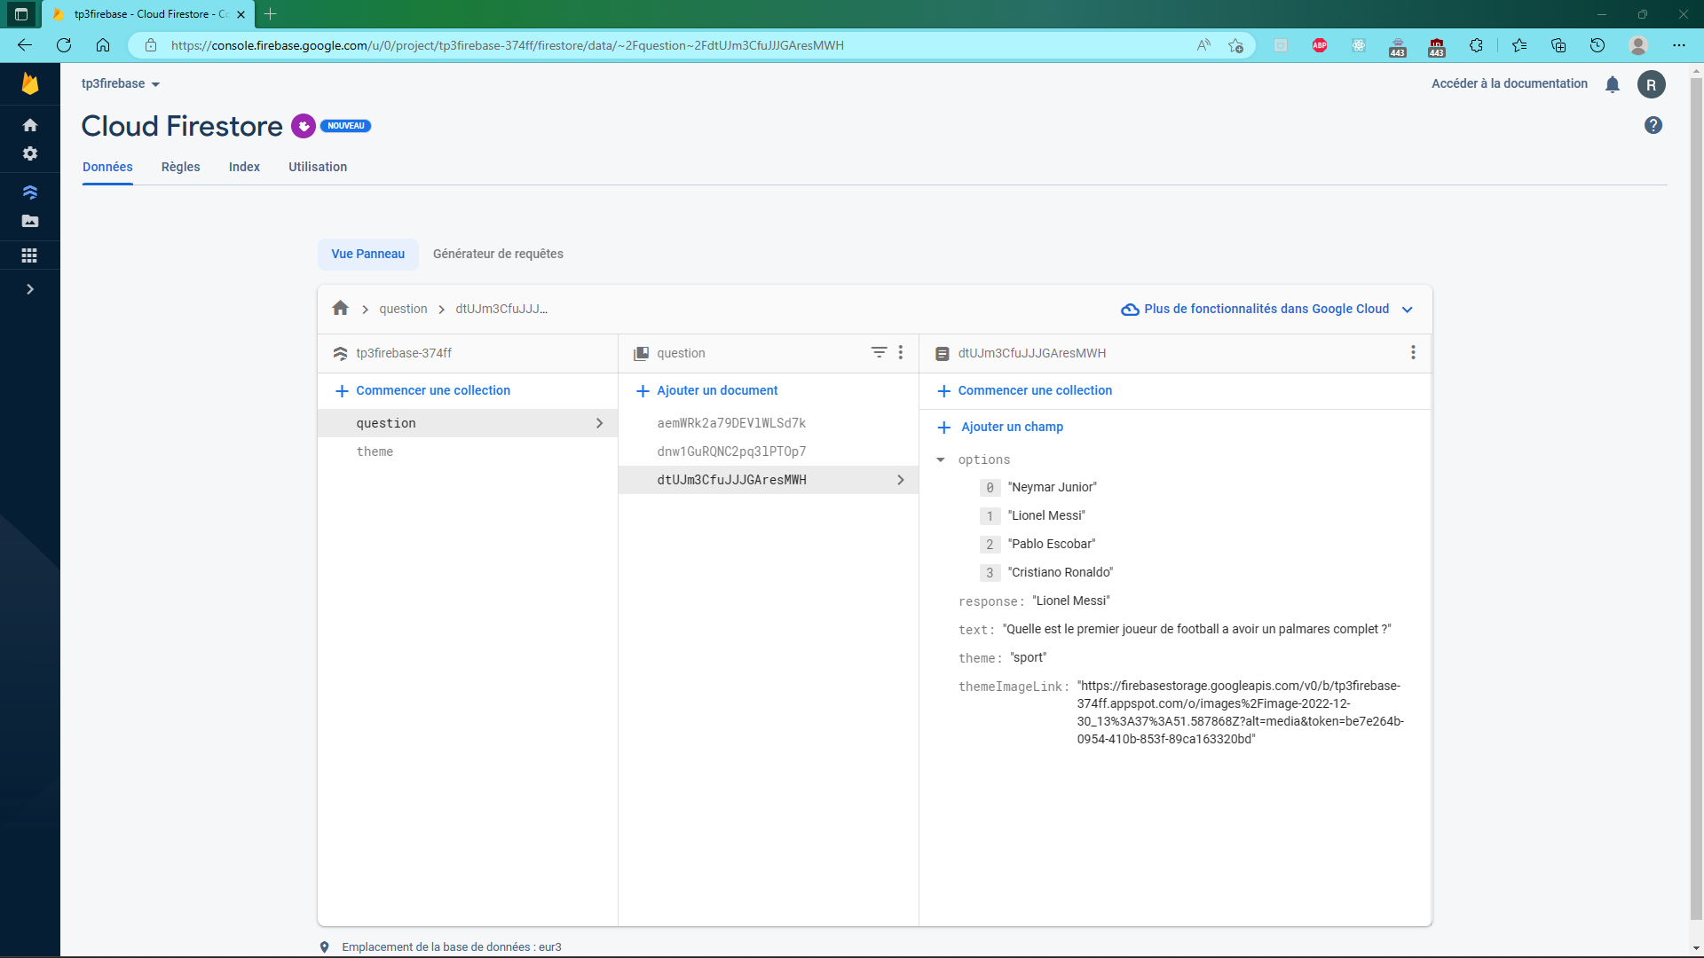Open the three-dot menu of the question collection
Viewport: 1704px width, 958px height.
[901, 352]
